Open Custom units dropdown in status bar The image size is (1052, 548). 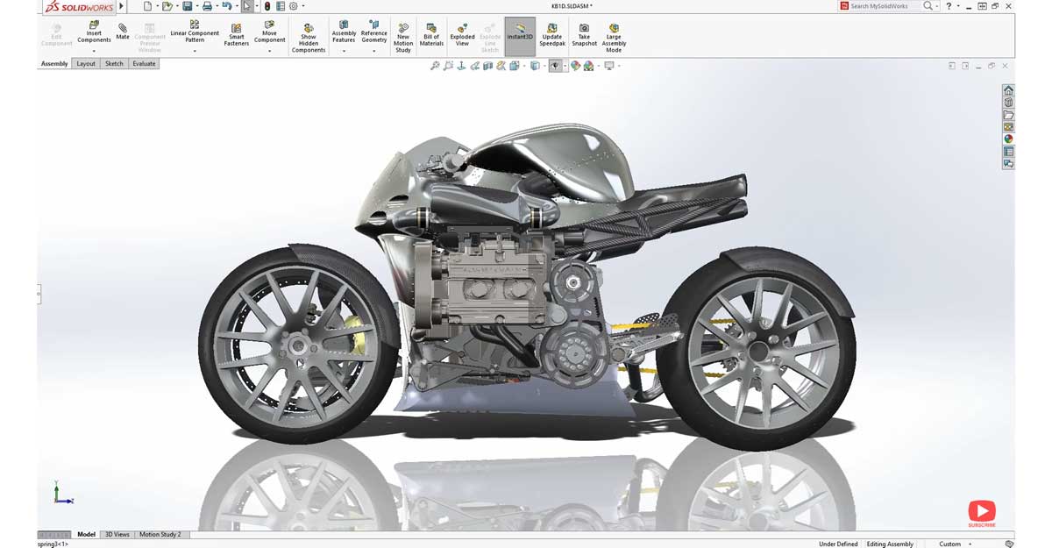coord(956,544)
